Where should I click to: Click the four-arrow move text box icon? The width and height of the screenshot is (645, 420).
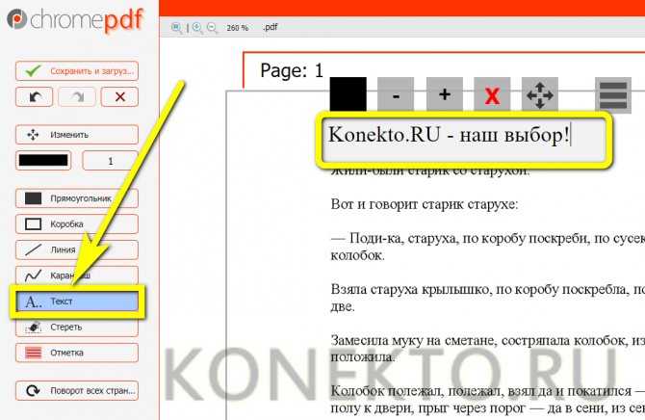click(540, 94)
